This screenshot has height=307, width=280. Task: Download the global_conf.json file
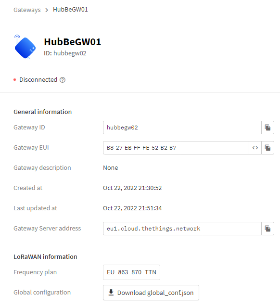(x=151, y=293)
